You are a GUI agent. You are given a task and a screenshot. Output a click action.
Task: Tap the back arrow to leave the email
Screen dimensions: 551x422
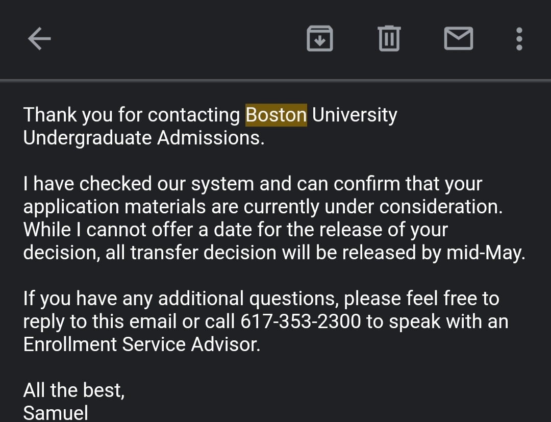39,39
